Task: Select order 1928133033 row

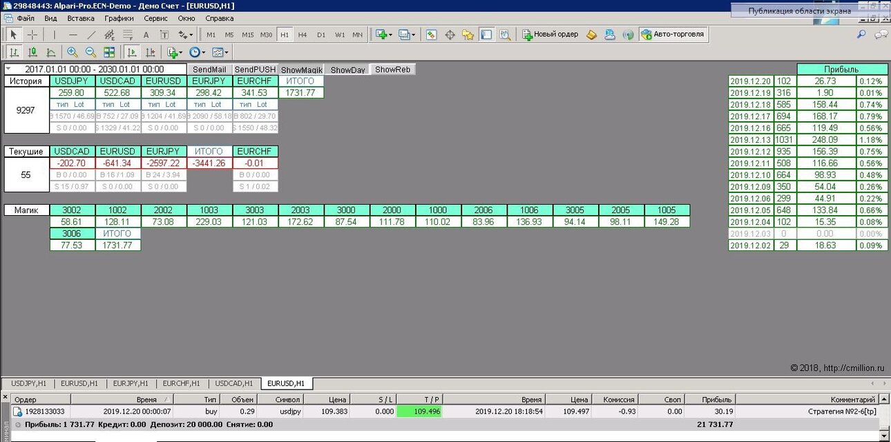Action: tap(445, 411)
